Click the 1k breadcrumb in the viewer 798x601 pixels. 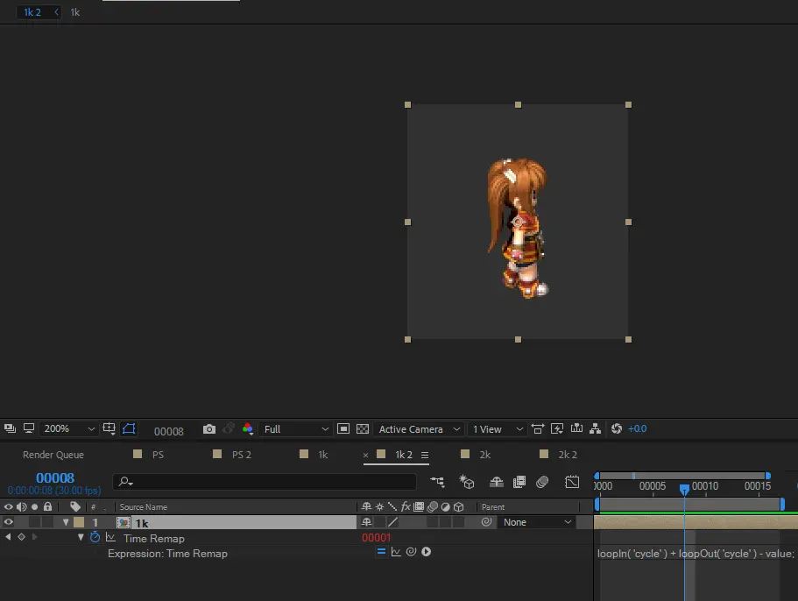[x=75, y=12]
